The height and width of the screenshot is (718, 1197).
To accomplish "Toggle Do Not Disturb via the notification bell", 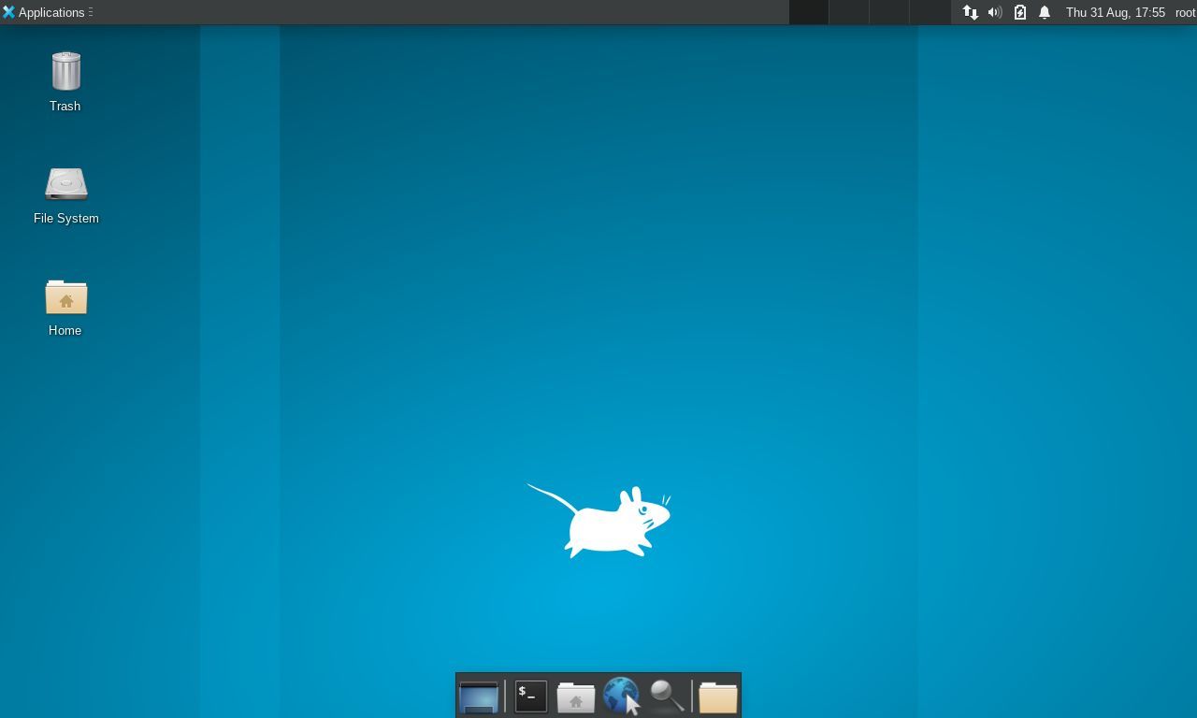I will click(x=1044, y=12).
